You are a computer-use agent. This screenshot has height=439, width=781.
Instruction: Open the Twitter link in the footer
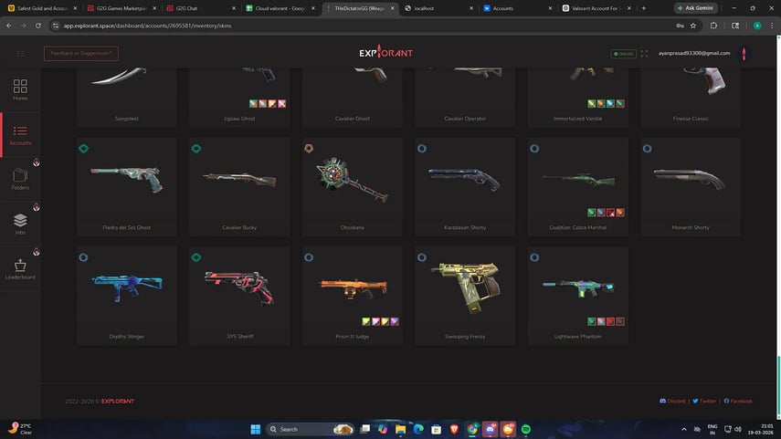[705, 401]
